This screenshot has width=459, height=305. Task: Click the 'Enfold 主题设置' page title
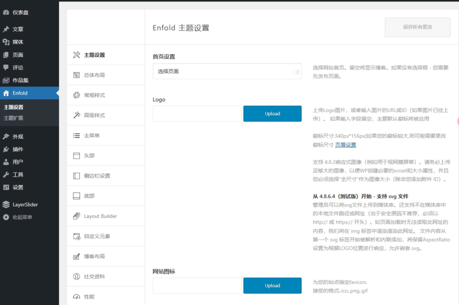(x=181, y=28)
